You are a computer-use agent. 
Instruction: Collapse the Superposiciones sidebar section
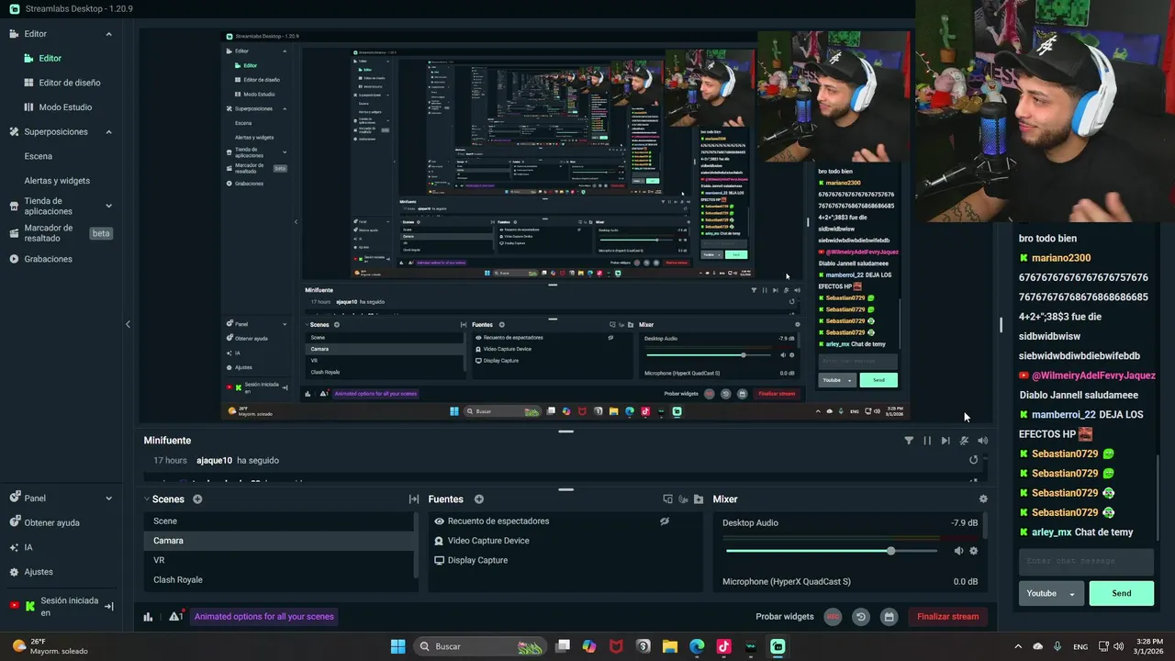108,132
